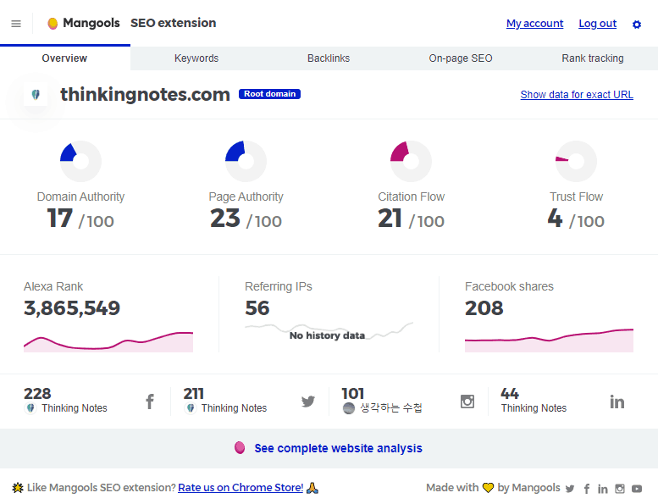Open Mangools YouTube icon in footer

point(637,489)
